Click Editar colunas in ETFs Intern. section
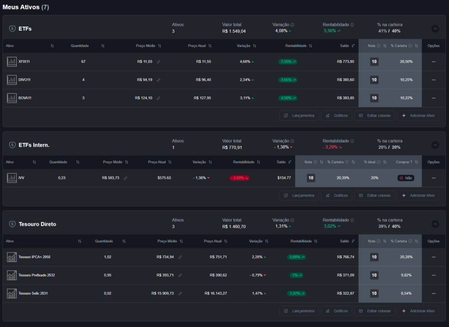The width and height of the screenshot is (449, 327). click(x=374, y=195)
